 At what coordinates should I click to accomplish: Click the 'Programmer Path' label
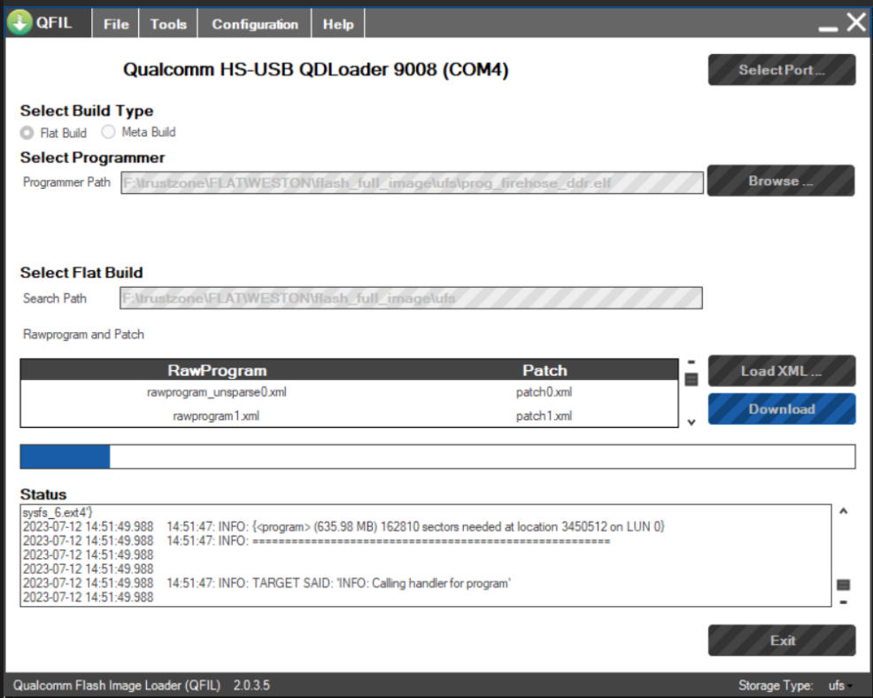tap(66, 182)
